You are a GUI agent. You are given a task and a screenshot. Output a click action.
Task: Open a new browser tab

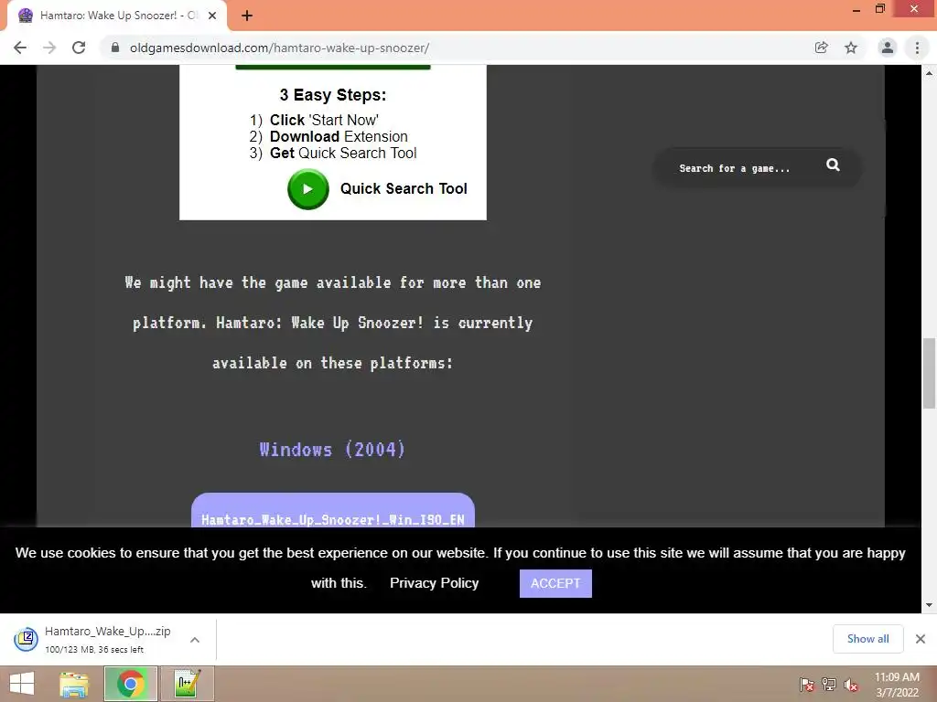click(x=247, y=16)
